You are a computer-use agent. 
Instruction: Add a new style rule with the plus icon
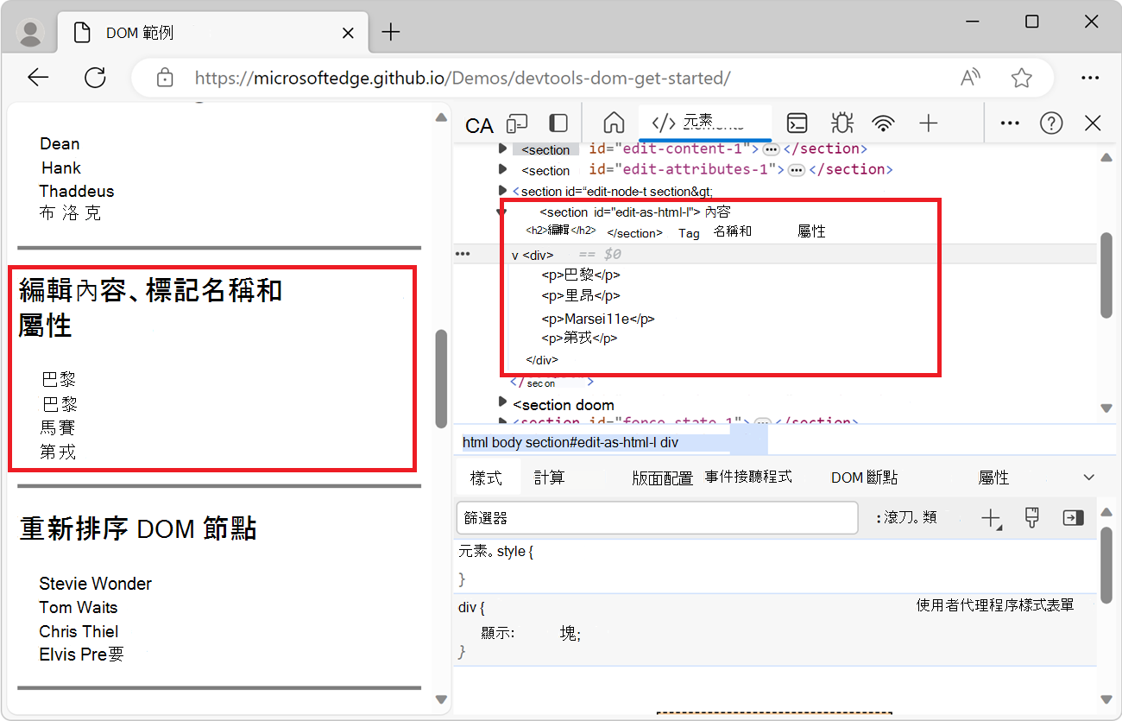pyautogui.click(x=991, y=518)
